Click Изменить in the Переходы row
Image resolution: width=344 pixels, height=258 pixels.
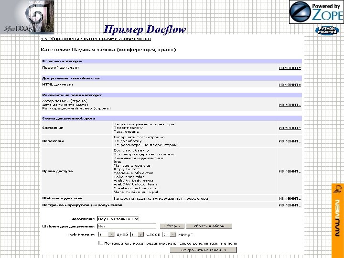pyautogui.click(x=290, y=141)
